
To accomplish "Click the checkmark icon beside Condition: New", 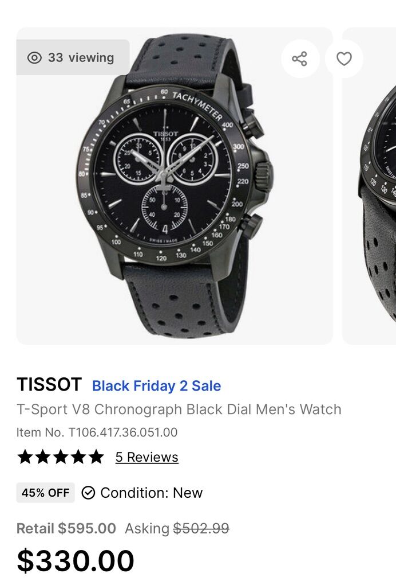I will pyautogui.click(x=89, y=492).
